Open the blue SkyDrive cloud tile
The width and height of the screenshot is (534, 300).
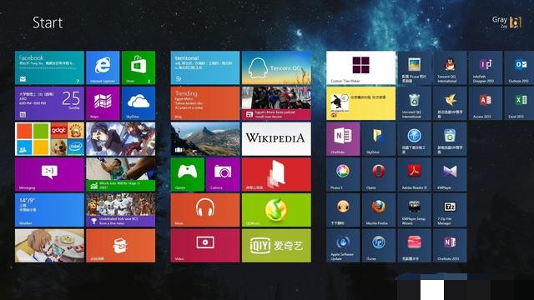[x=139, y=103]
